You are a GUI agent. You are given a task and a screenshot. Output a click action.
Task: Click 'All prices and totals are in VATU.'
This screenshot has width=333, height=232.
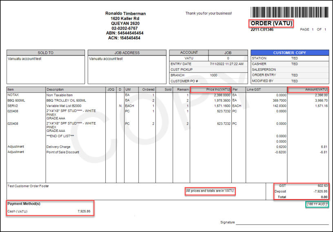click(x=210, y=191)
